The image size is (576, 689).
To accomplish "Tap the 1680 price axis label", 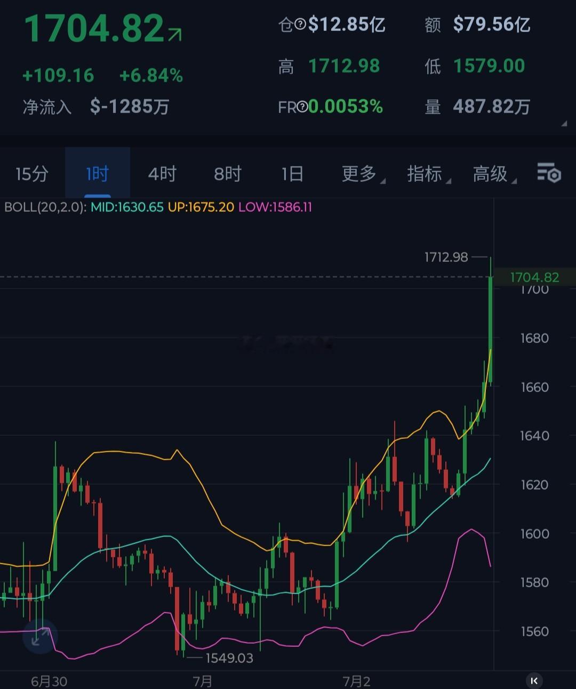I will (x=534, y=338).
